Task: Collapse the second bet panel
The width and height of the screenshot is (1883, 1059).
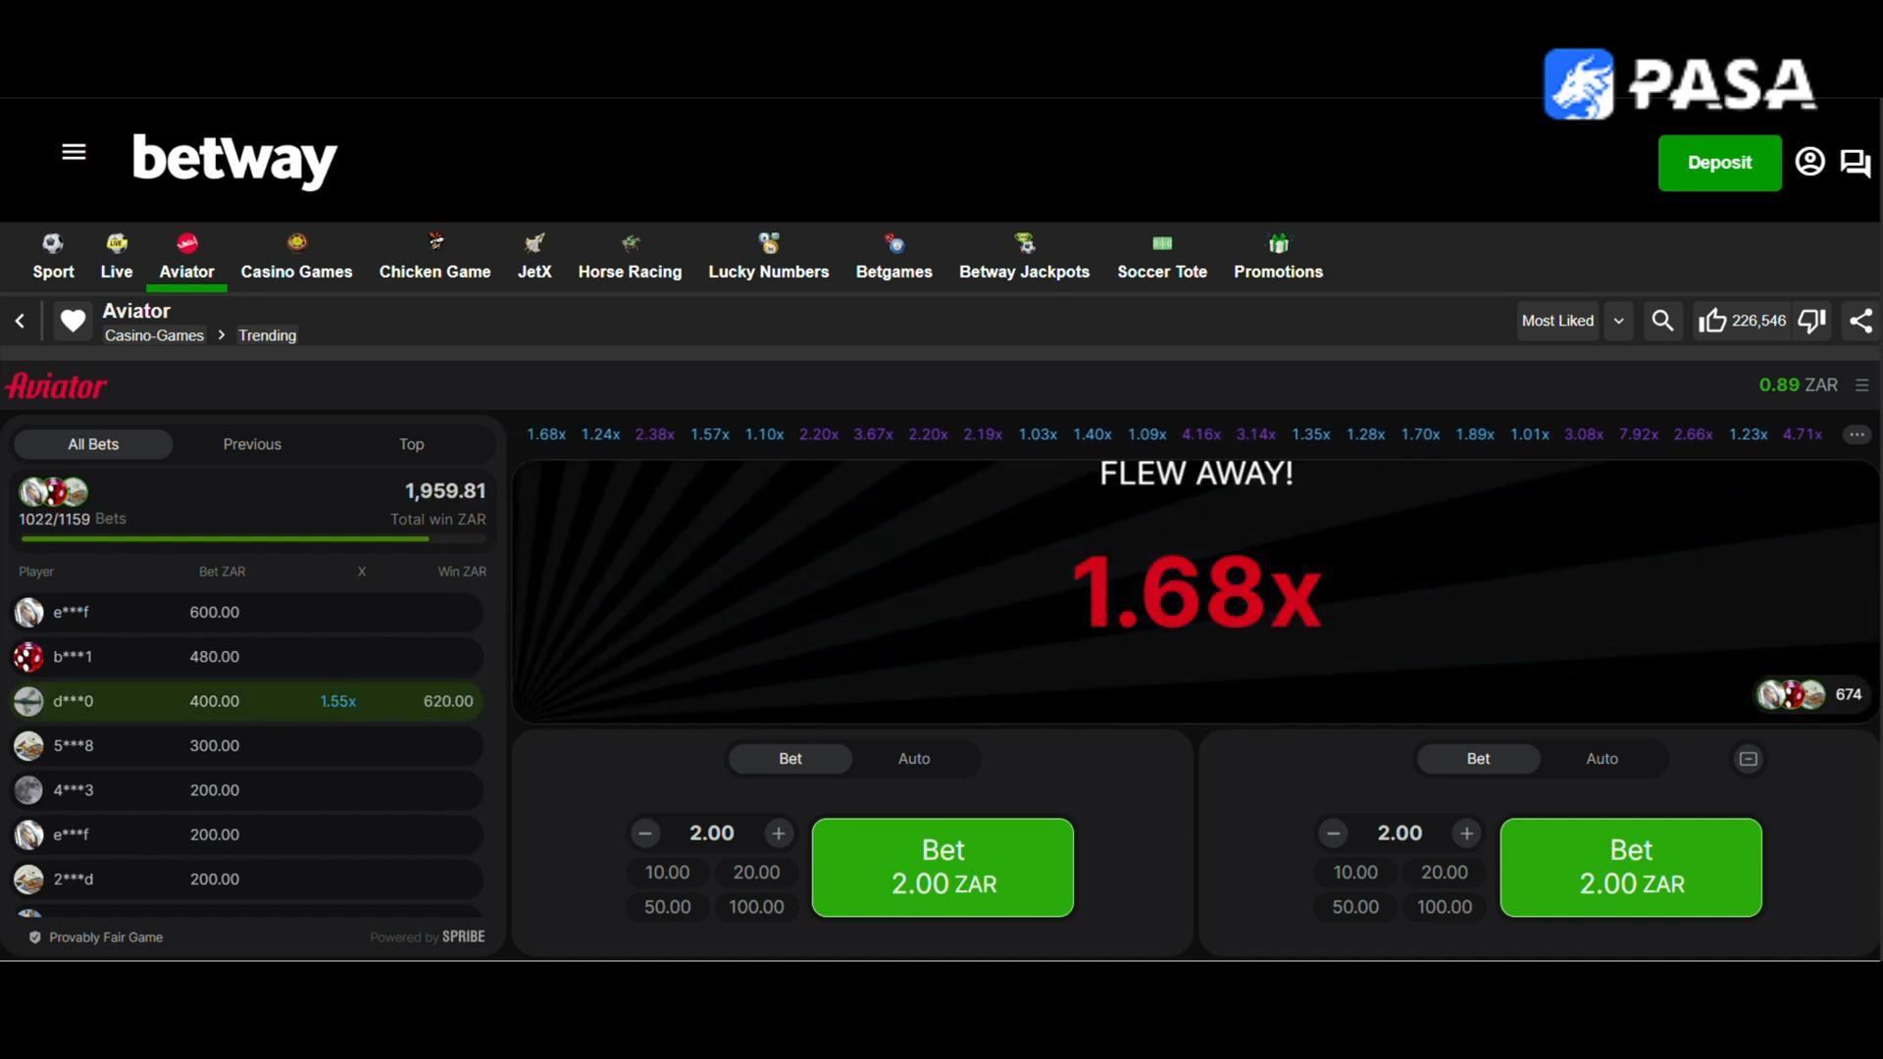Action: point(1748,759)
